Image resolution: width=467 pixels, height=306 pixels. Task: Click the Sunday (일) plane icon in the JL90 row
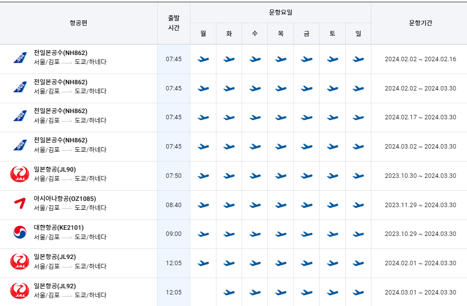click(358, 176)
